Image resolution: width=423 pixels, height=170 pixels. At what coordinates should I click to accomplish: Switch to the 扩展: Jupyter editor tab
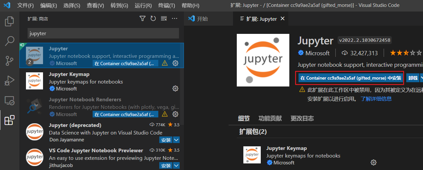[261, 19]
